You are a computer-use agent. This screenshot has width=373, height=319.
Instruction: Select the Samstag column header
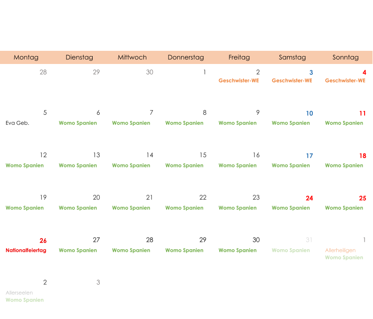[x=292, y=57]
